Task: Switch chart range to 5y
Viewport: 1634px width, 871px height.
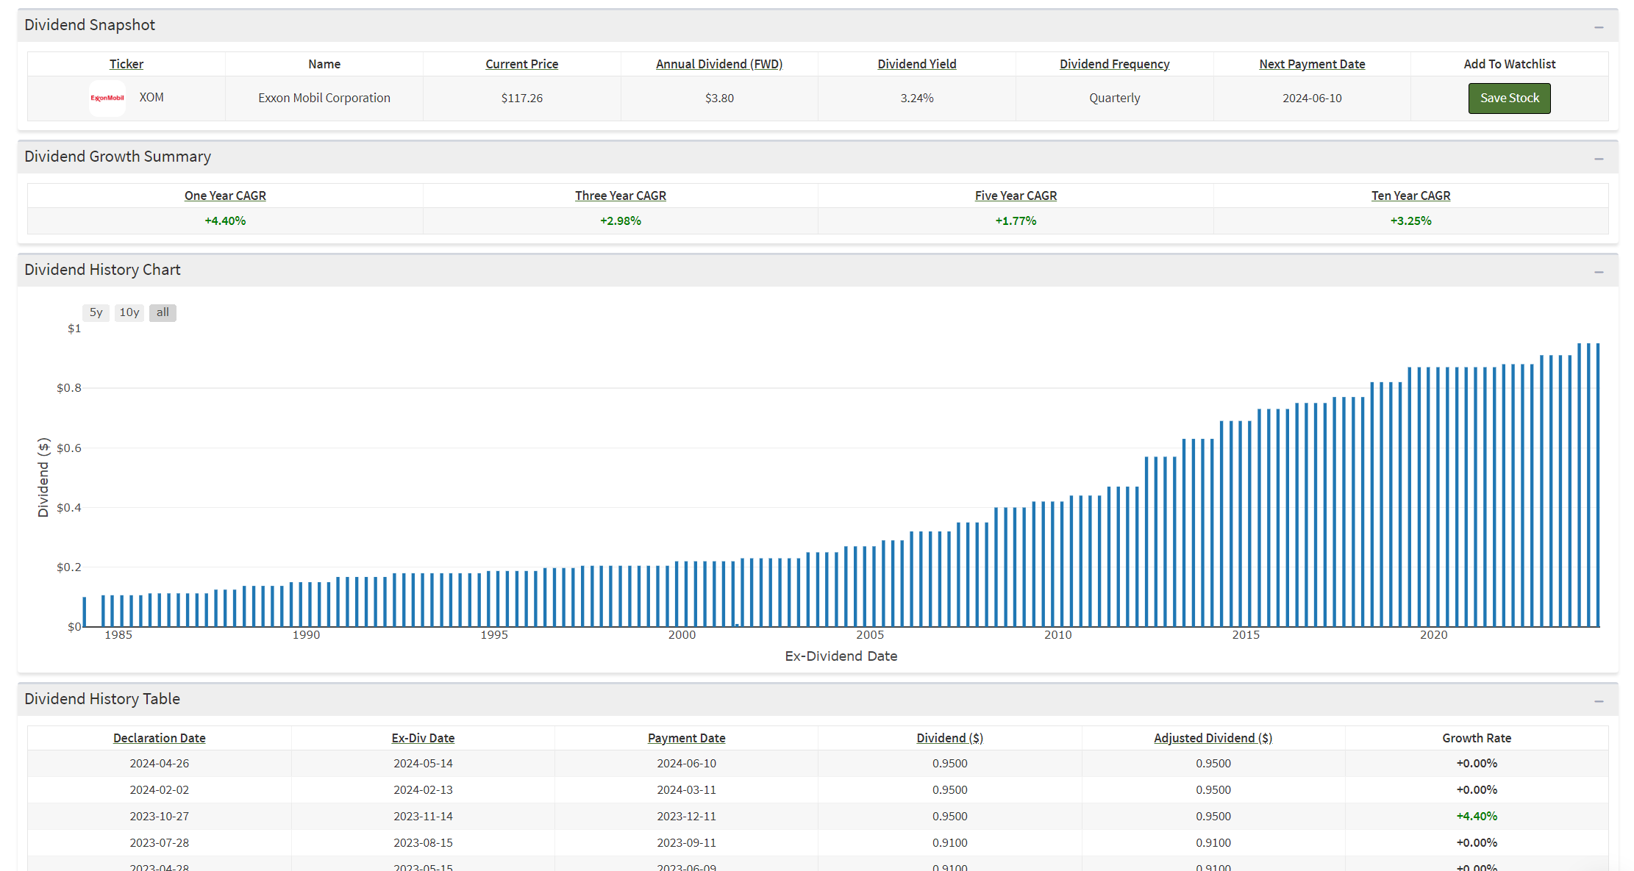Action: click(96, 312)
